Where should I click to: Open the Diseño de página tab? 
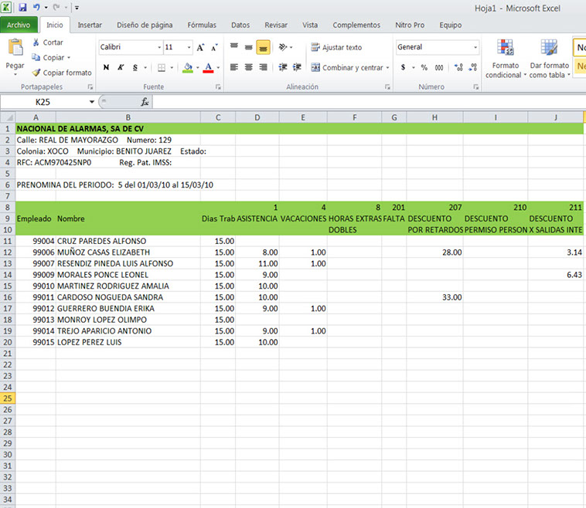click(145, 25)
